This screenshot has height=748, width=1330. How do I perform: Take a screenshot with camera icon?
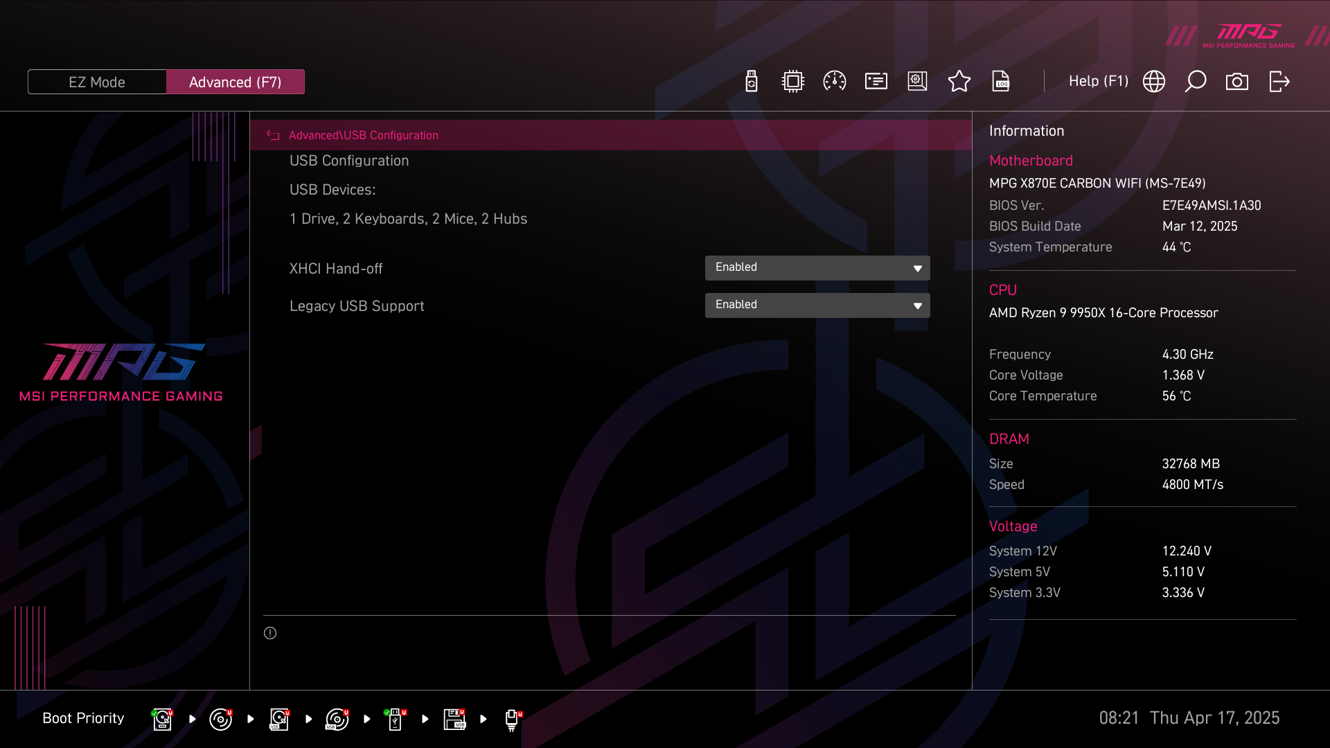pyautogui.click(x=1236, y=82)
